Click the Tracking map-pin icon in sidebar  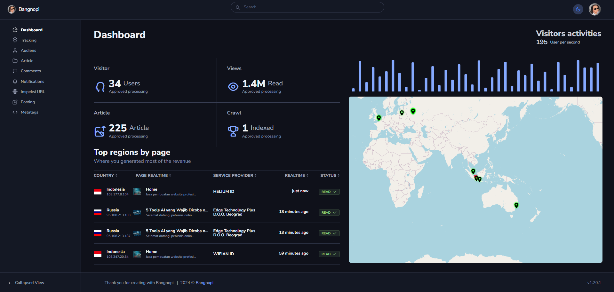click(x=15, y=40)
